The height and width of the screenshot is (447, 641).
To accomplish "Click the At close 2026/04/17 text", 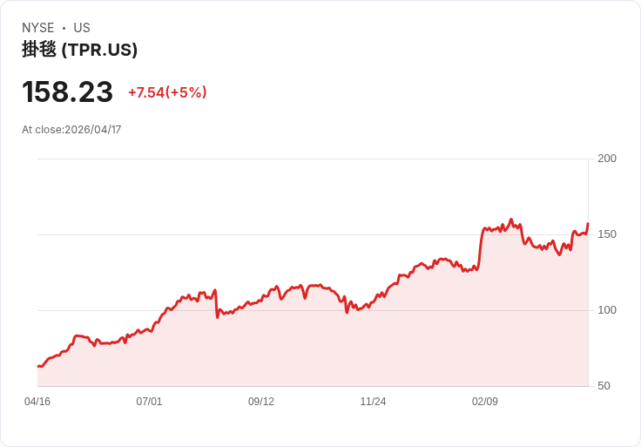I will [71, 130].
